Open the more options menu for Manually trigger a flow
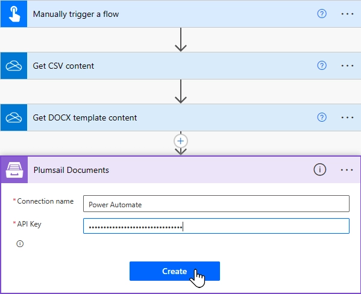Screen dimensions: 361x294 pyautogui.click(x=347, y=14)
